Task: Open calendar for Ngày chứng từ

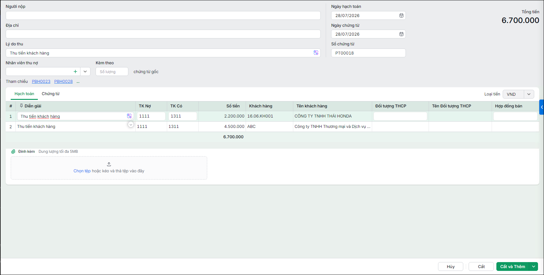Action: coord(401,34)
